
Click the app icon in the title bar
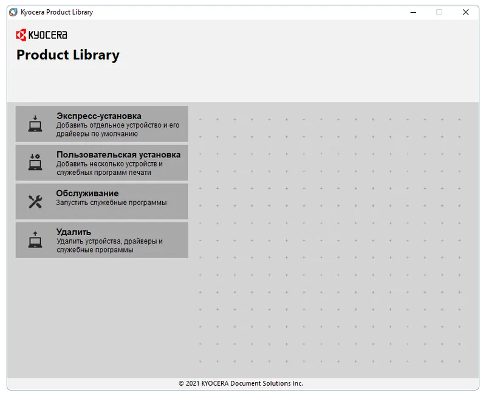tap(13, 12)
